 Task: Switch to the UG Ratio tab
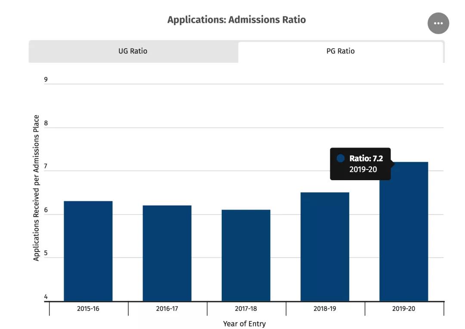pos(133,51)
